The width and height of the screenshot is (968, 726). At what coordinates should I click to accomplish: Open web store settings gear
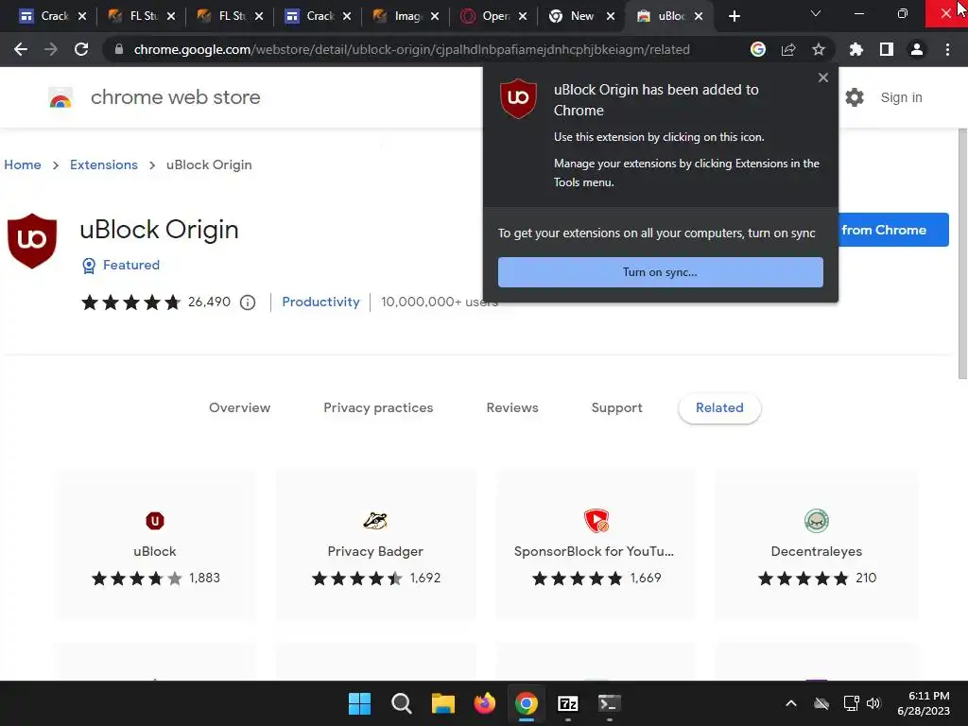pos(855,97)
